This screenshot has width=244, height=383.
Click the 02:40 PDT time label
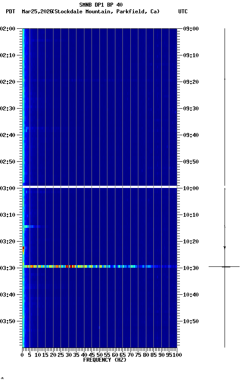(x=8, y=135)
